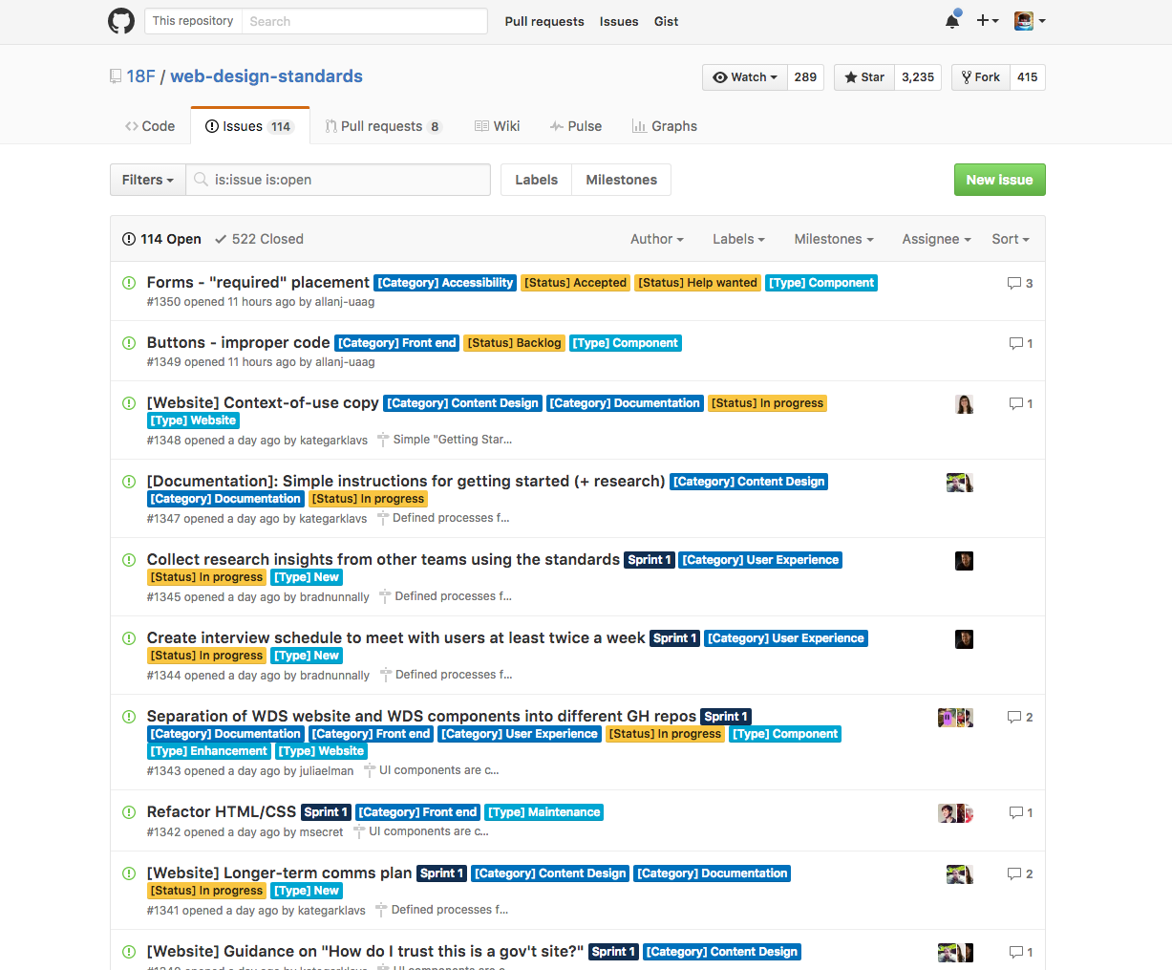1172x970 pixels.
Task: Fork the repository
Action: tap(980, 77)
